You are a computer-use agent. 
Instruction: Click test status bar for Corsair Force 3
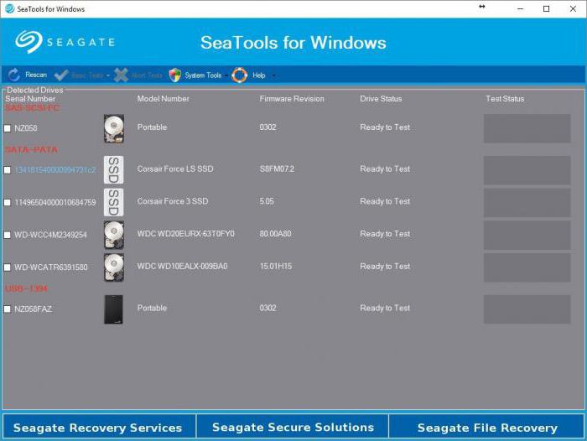(x=527, y=203)
